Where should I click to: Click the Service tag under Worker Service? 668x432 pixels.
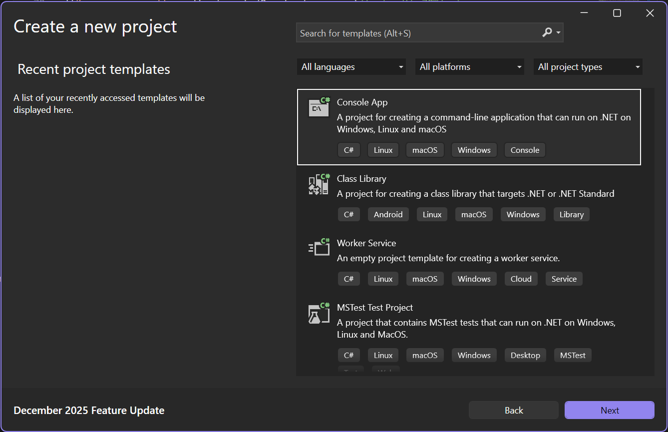(564, 279)
